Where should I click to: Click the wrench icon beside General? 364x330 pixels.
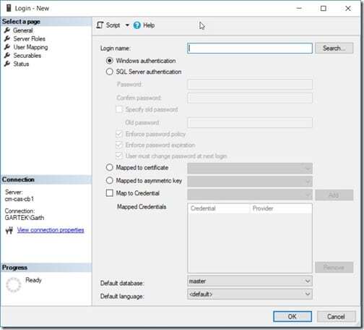(7, 30)
